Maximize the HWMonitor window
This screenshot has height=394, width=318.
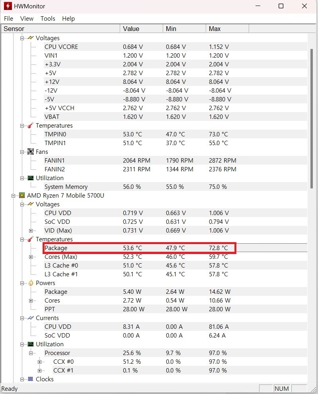[281, 6]
